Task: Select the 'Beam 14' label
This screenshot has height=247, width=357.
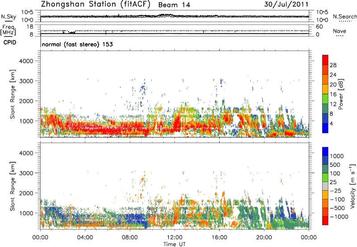Action: pos(174,5)
